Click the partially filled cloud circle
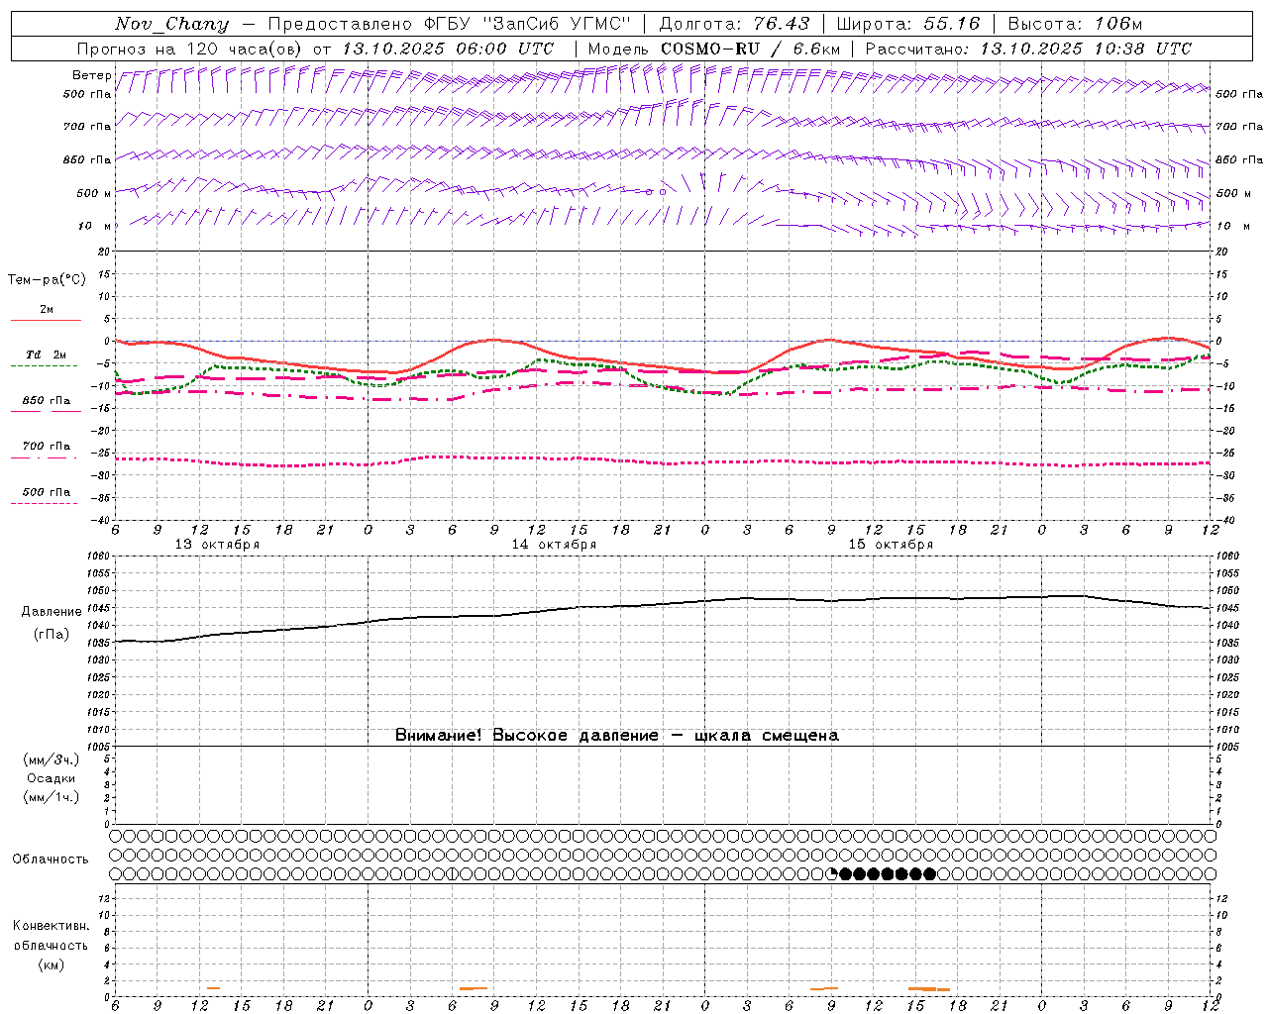Viewport: 1268px width, 1014px height. coord(831,873)
